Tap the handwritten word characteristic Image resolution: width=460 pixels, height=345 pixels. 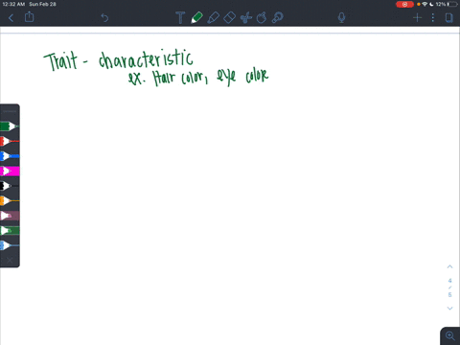click(146, 59)
